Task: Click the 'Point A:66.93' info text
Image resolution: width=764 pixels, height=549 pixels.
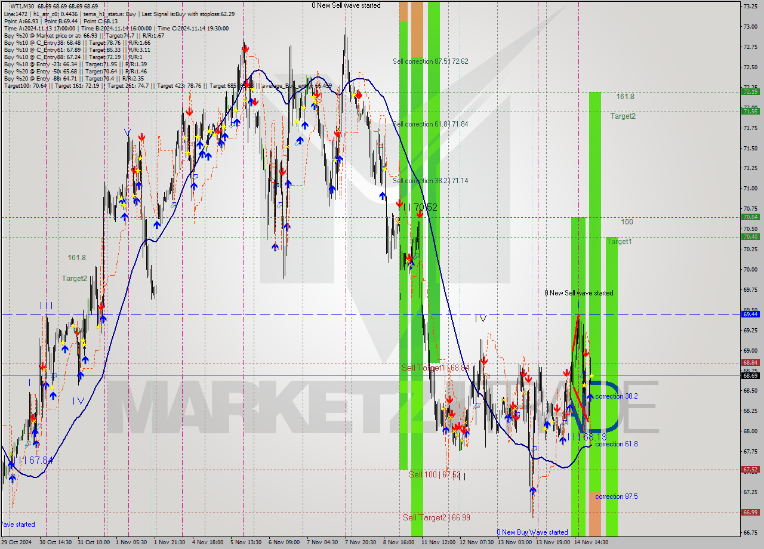Action: click(21, 21)
